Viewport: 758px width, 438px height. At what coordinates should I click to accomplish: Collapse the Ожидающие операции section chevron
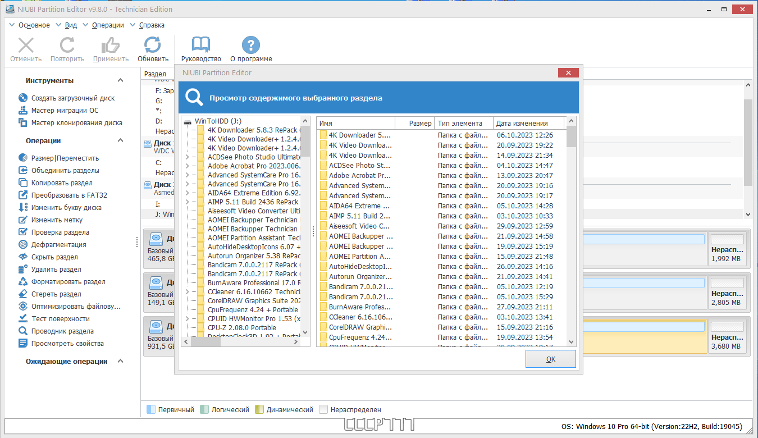pos(120,361)
